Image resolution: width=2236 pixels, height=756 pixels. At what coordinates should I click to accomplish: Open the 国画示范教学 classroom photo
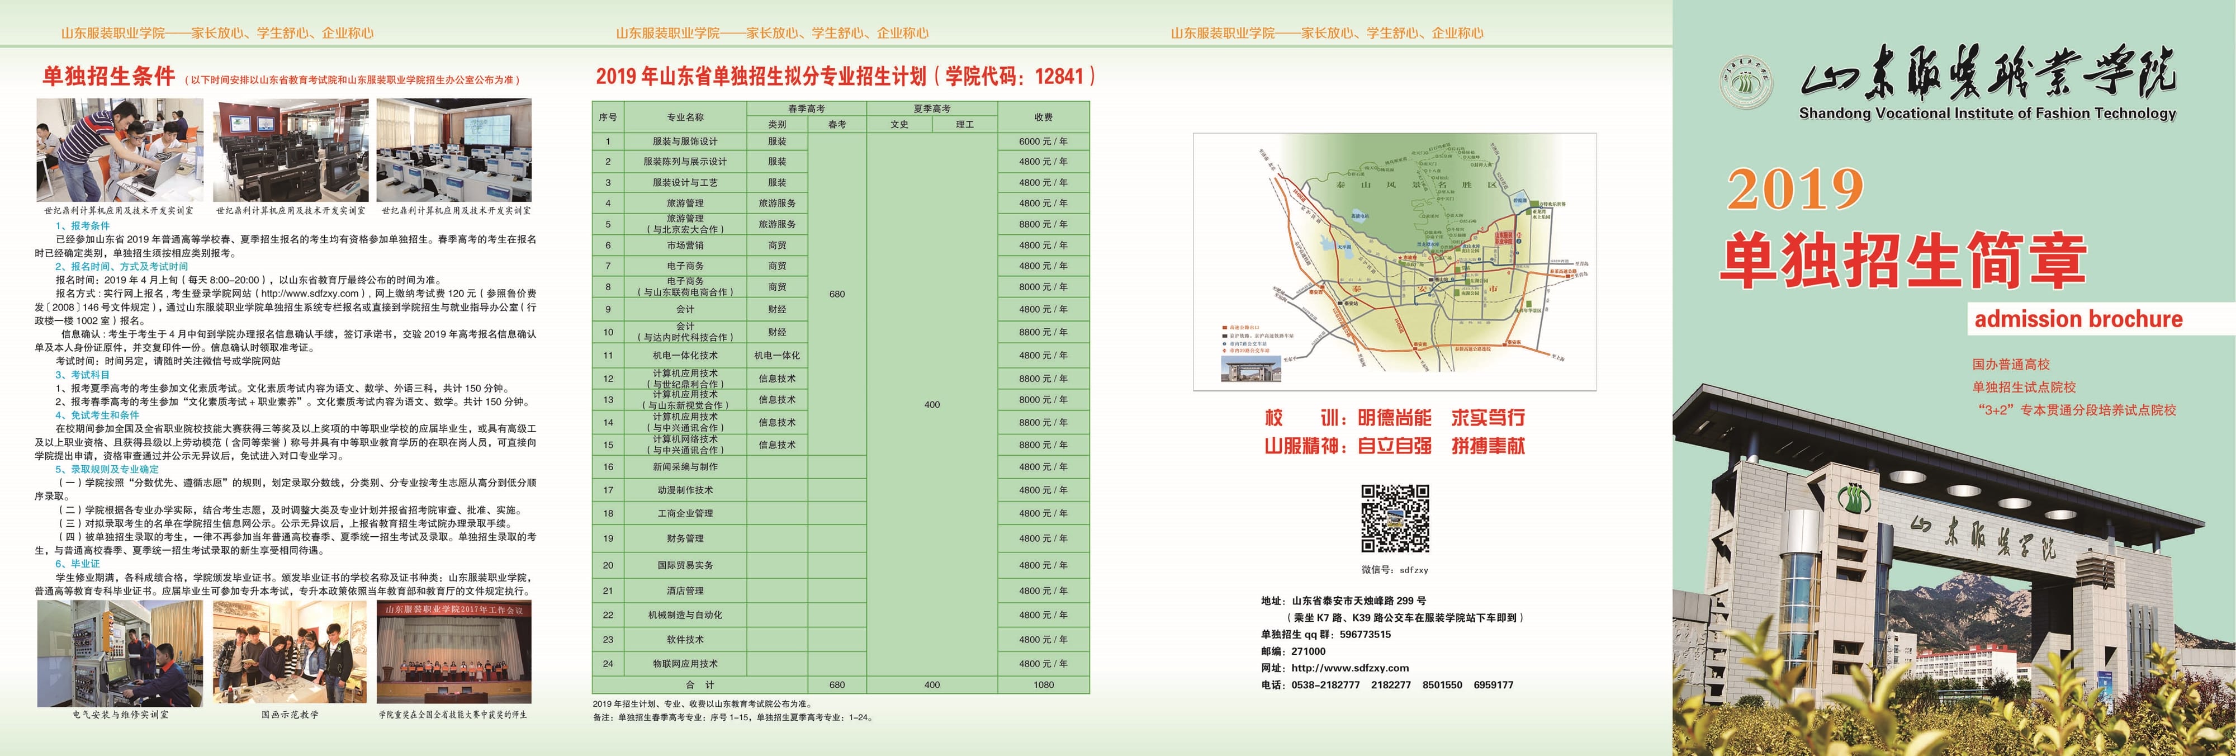click(x=289, y=653)
